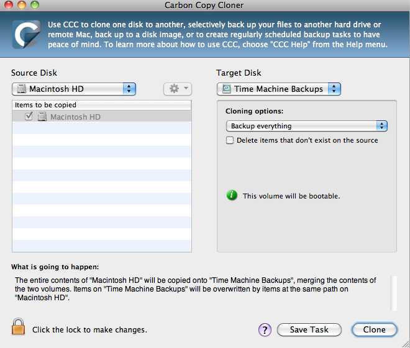Enable Delete items that don't exist on source
The height and width of the screenshot is (348, 410).
click(230, 140)
